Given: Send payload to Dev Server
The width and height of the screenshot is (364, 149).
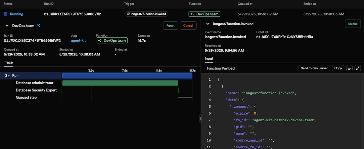Looking at the screenshot, I should [314, 68].
